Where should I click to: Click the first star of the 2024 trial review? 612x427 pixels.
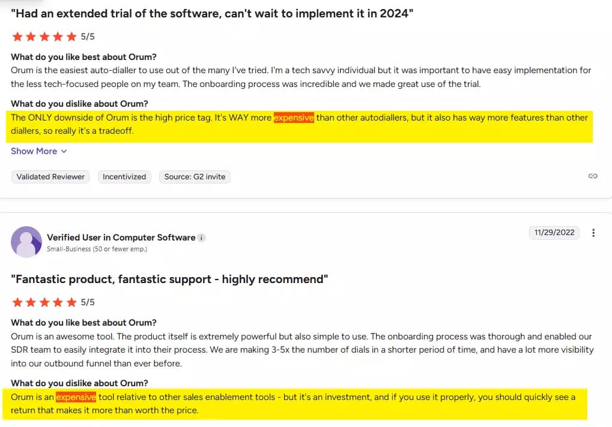[x=17, y=36]
